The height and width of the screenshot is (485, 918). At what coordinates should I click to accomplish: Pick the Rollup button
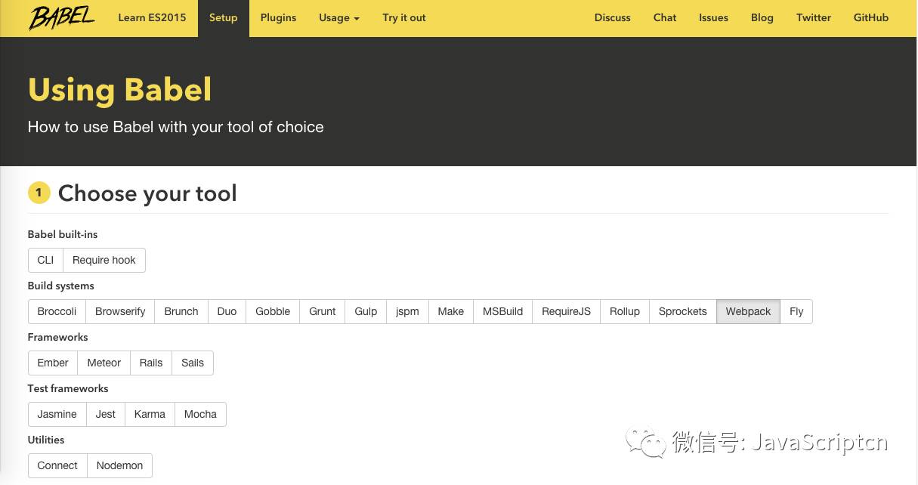click(x=625, y=311)
